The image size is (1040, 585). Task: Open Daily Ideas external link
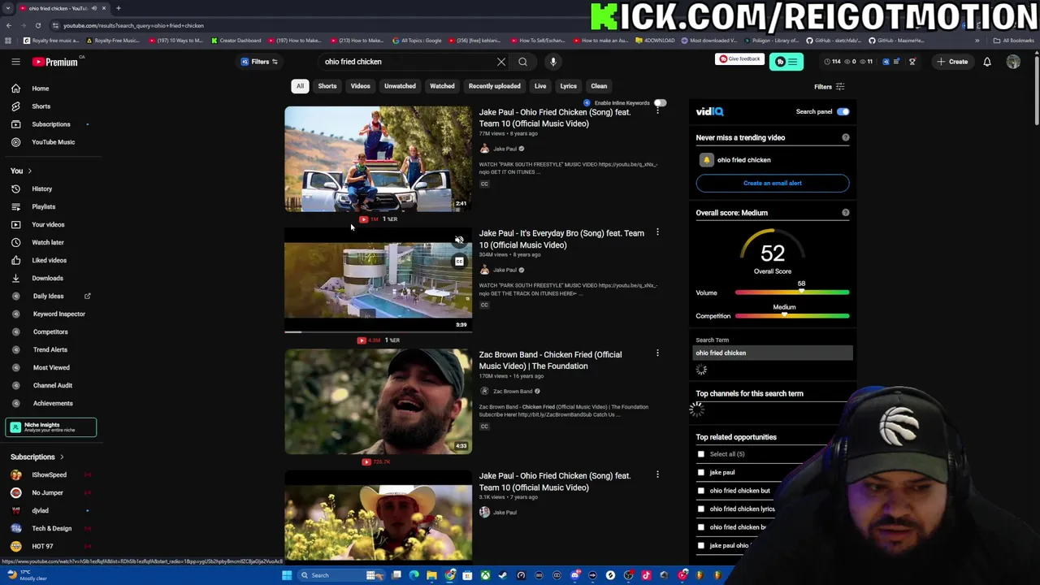[87, 296]
